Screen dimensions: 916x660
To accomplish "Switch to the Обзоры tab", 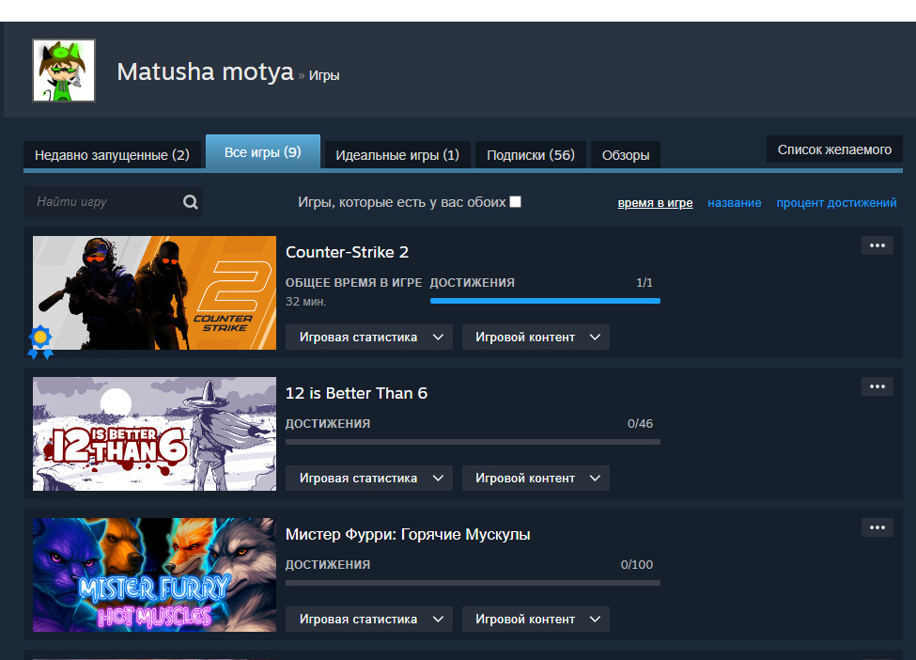I will tap(626, 155).
